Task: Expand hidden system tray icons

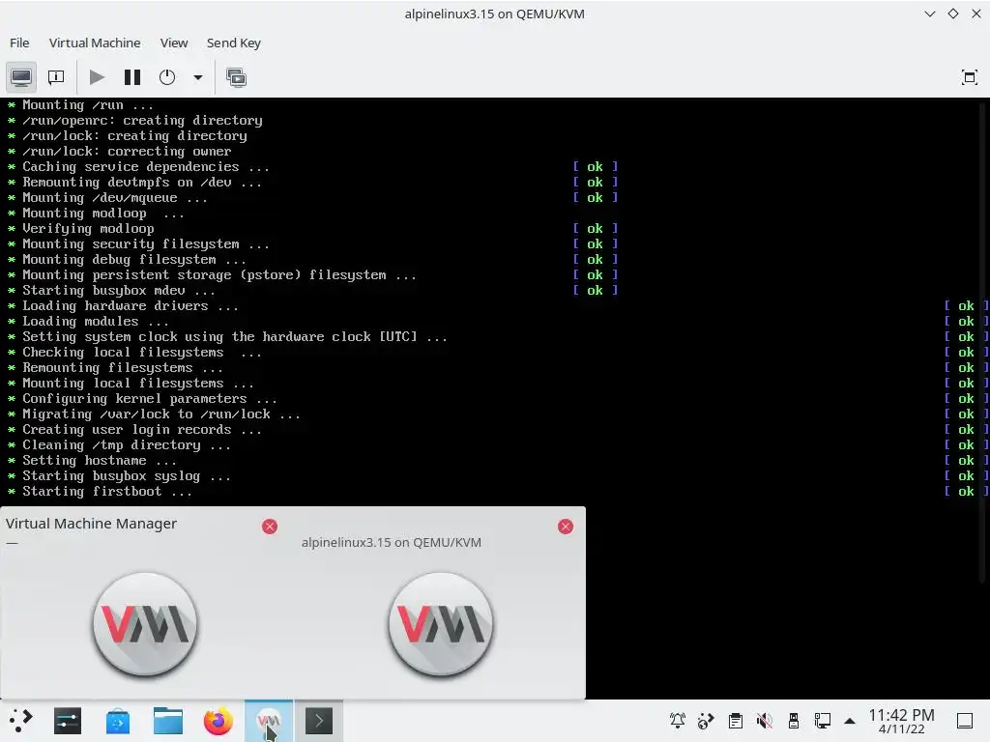Action: (x=850, y=721)
